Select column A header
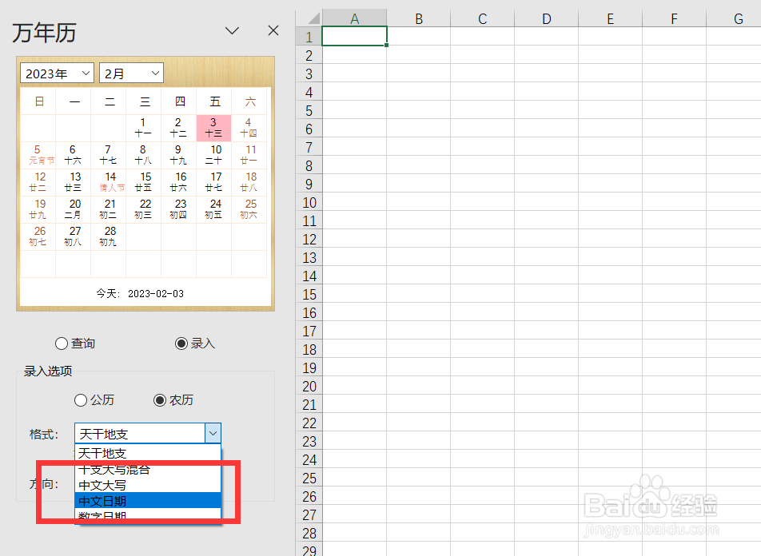761x556 pixels. [x=355, y=18]
